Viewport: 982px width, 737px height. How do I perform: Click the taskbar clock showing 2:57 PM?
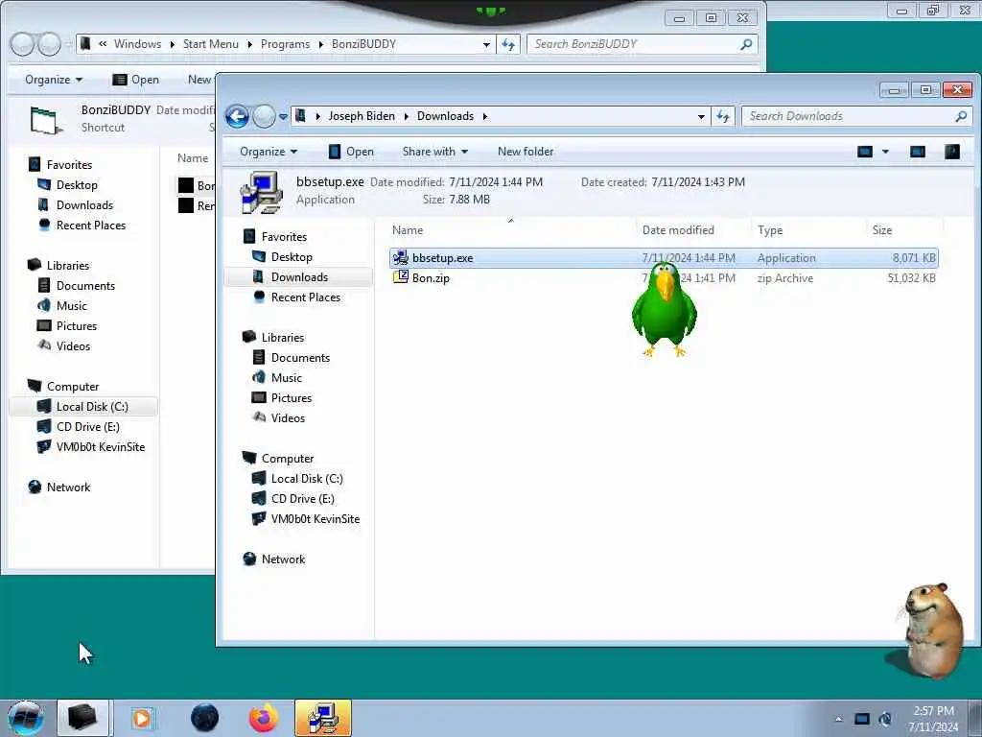[x=933, y=719]
